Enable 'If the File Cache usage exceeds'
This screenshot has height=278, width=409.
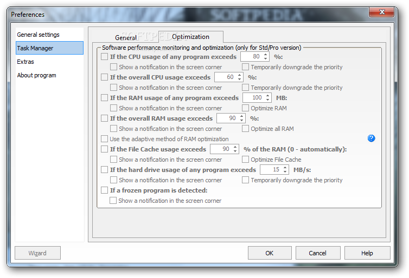coord(104,149)
